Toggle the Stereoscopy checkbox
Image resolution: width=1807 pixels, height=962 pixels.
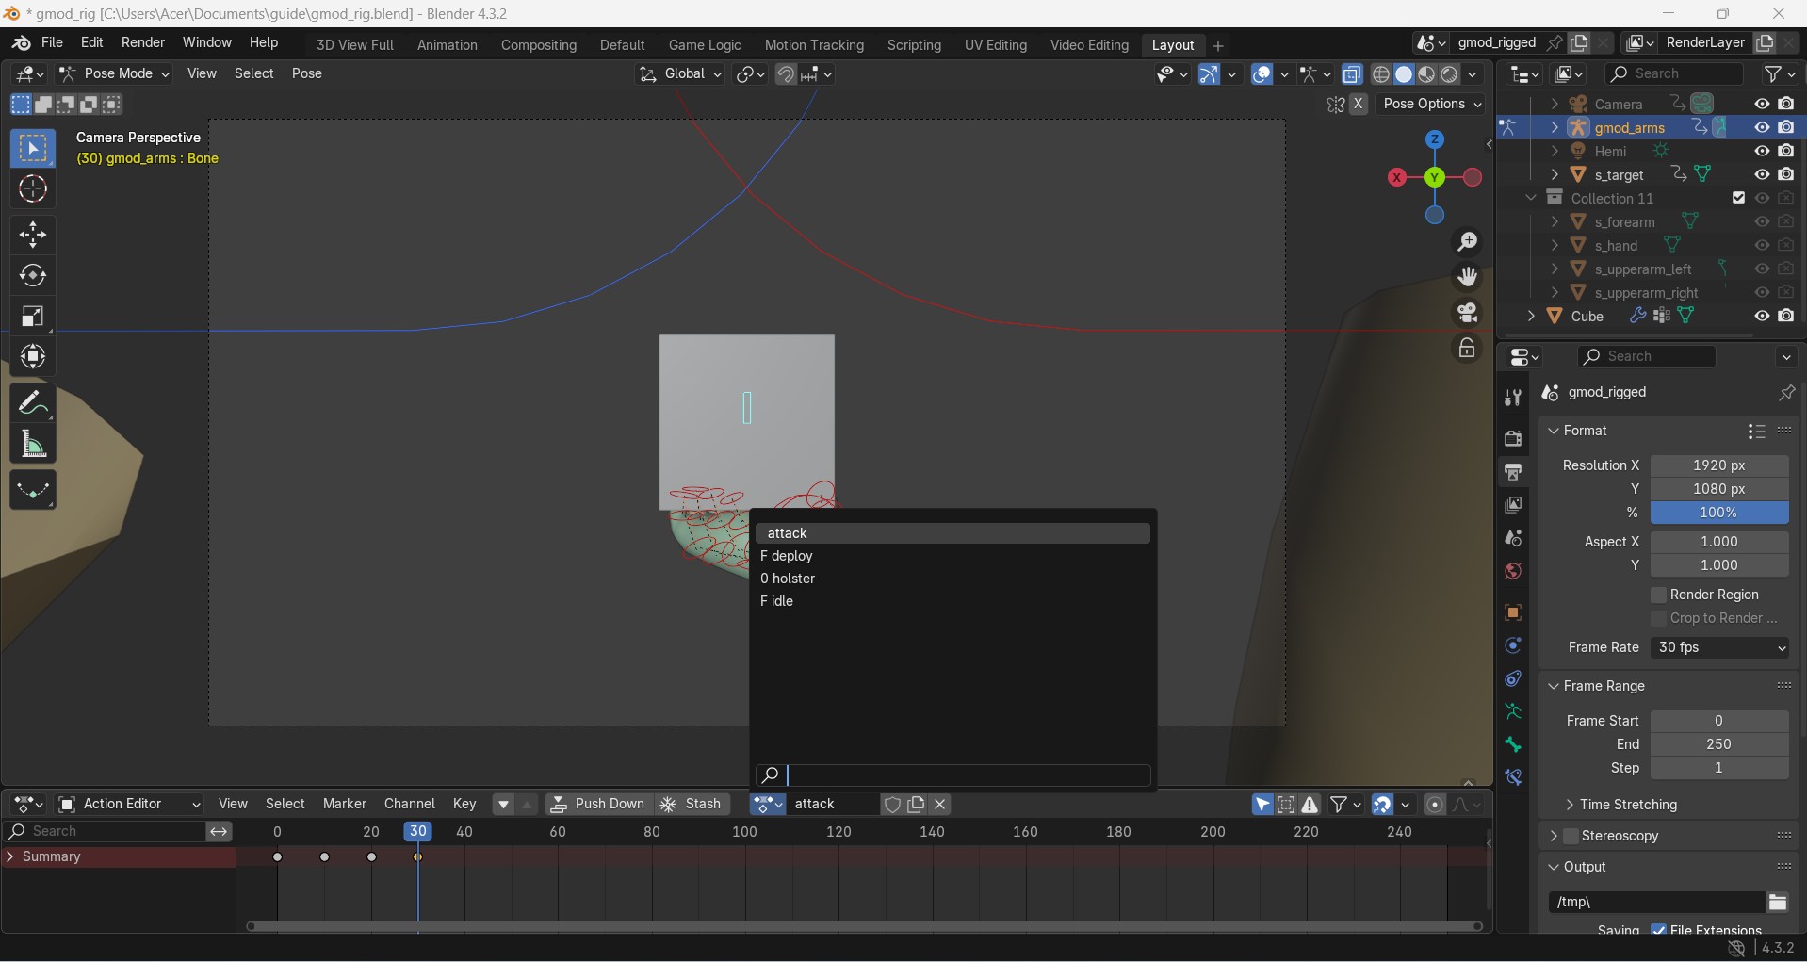click(1571, 836)
